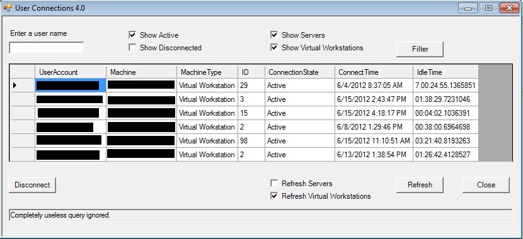Sort by the Machine column header
523x239 pixels.
point(141,72)
